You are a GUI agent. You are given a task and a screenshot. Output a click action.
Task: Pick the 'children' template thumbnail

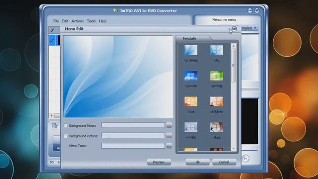click(217, 101)
